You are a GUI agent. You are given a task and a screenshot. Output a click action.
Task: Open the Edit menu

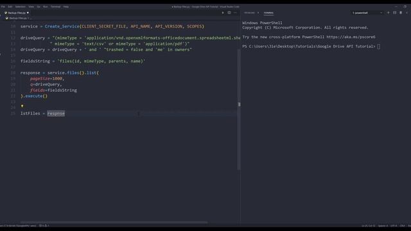click(10, 6)
